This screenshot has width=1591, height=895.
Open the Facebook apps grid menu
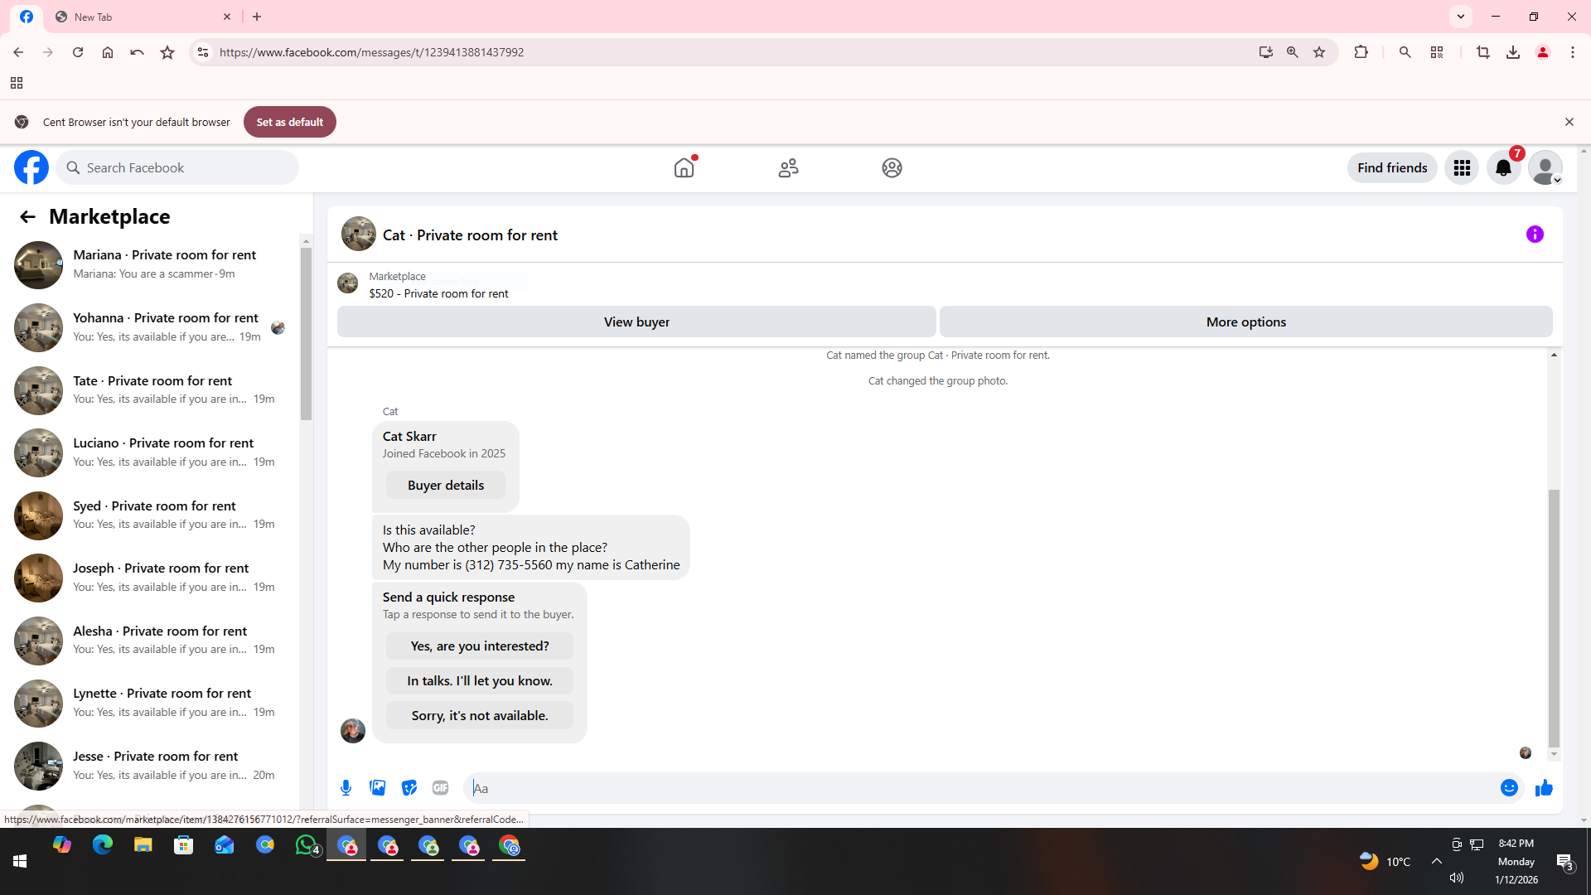click(1462, 168)
